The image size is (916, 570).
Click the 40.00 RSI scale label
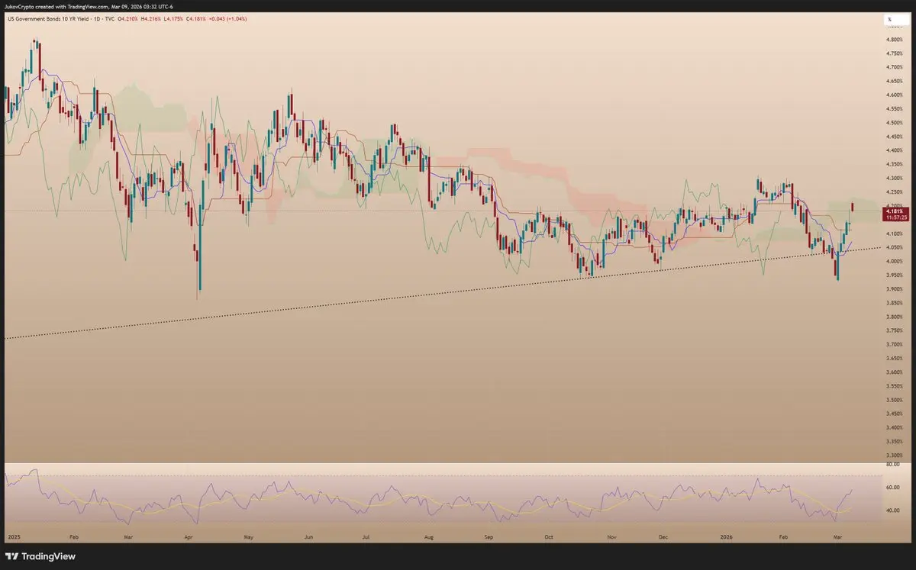click(893, 510)
